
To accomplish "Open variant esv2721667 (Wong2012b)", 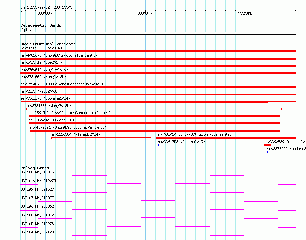I will tap(43, 77).
